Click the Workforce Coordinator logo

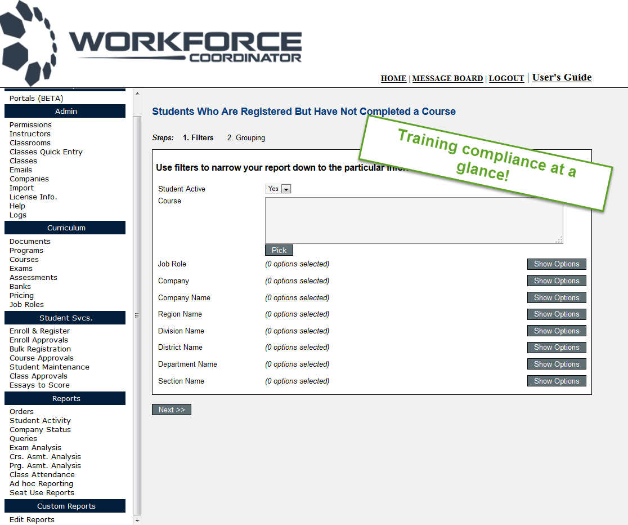pos(151,43)
